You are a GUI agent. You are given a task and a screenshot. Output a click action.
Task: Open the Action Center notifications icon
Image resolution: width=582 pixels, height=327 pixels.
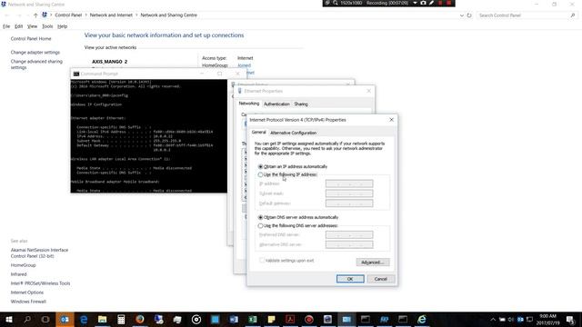(x=570, y=320)
